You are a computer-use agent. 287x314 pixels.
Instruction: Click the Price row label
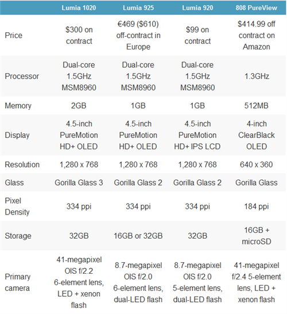click(x=14, y=36)
